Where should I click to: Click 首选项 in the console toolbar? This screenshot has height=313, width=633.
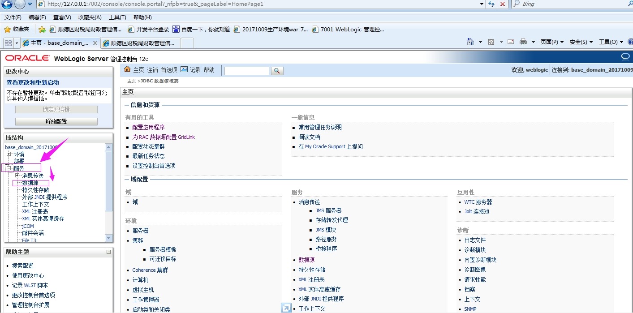[169, 70]
